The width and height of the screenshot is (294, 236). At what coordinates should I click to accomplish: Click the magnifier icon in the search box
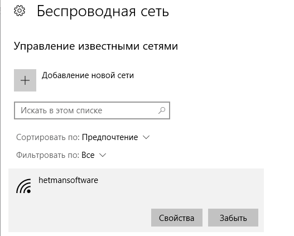click(x=162, y=110)
